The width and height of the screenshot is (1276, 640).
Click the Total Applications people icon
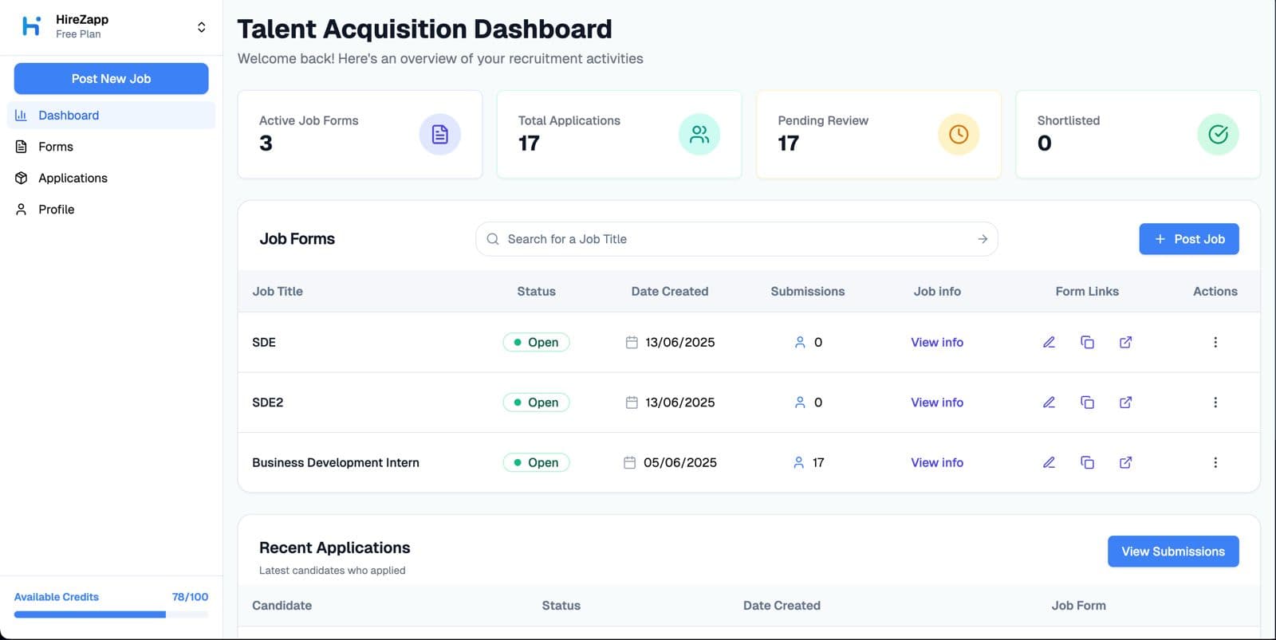pos(699,135)
